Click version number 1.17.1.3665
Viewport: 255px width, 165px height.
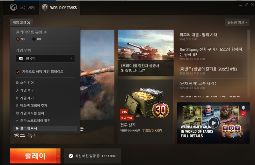coord(109,156)
